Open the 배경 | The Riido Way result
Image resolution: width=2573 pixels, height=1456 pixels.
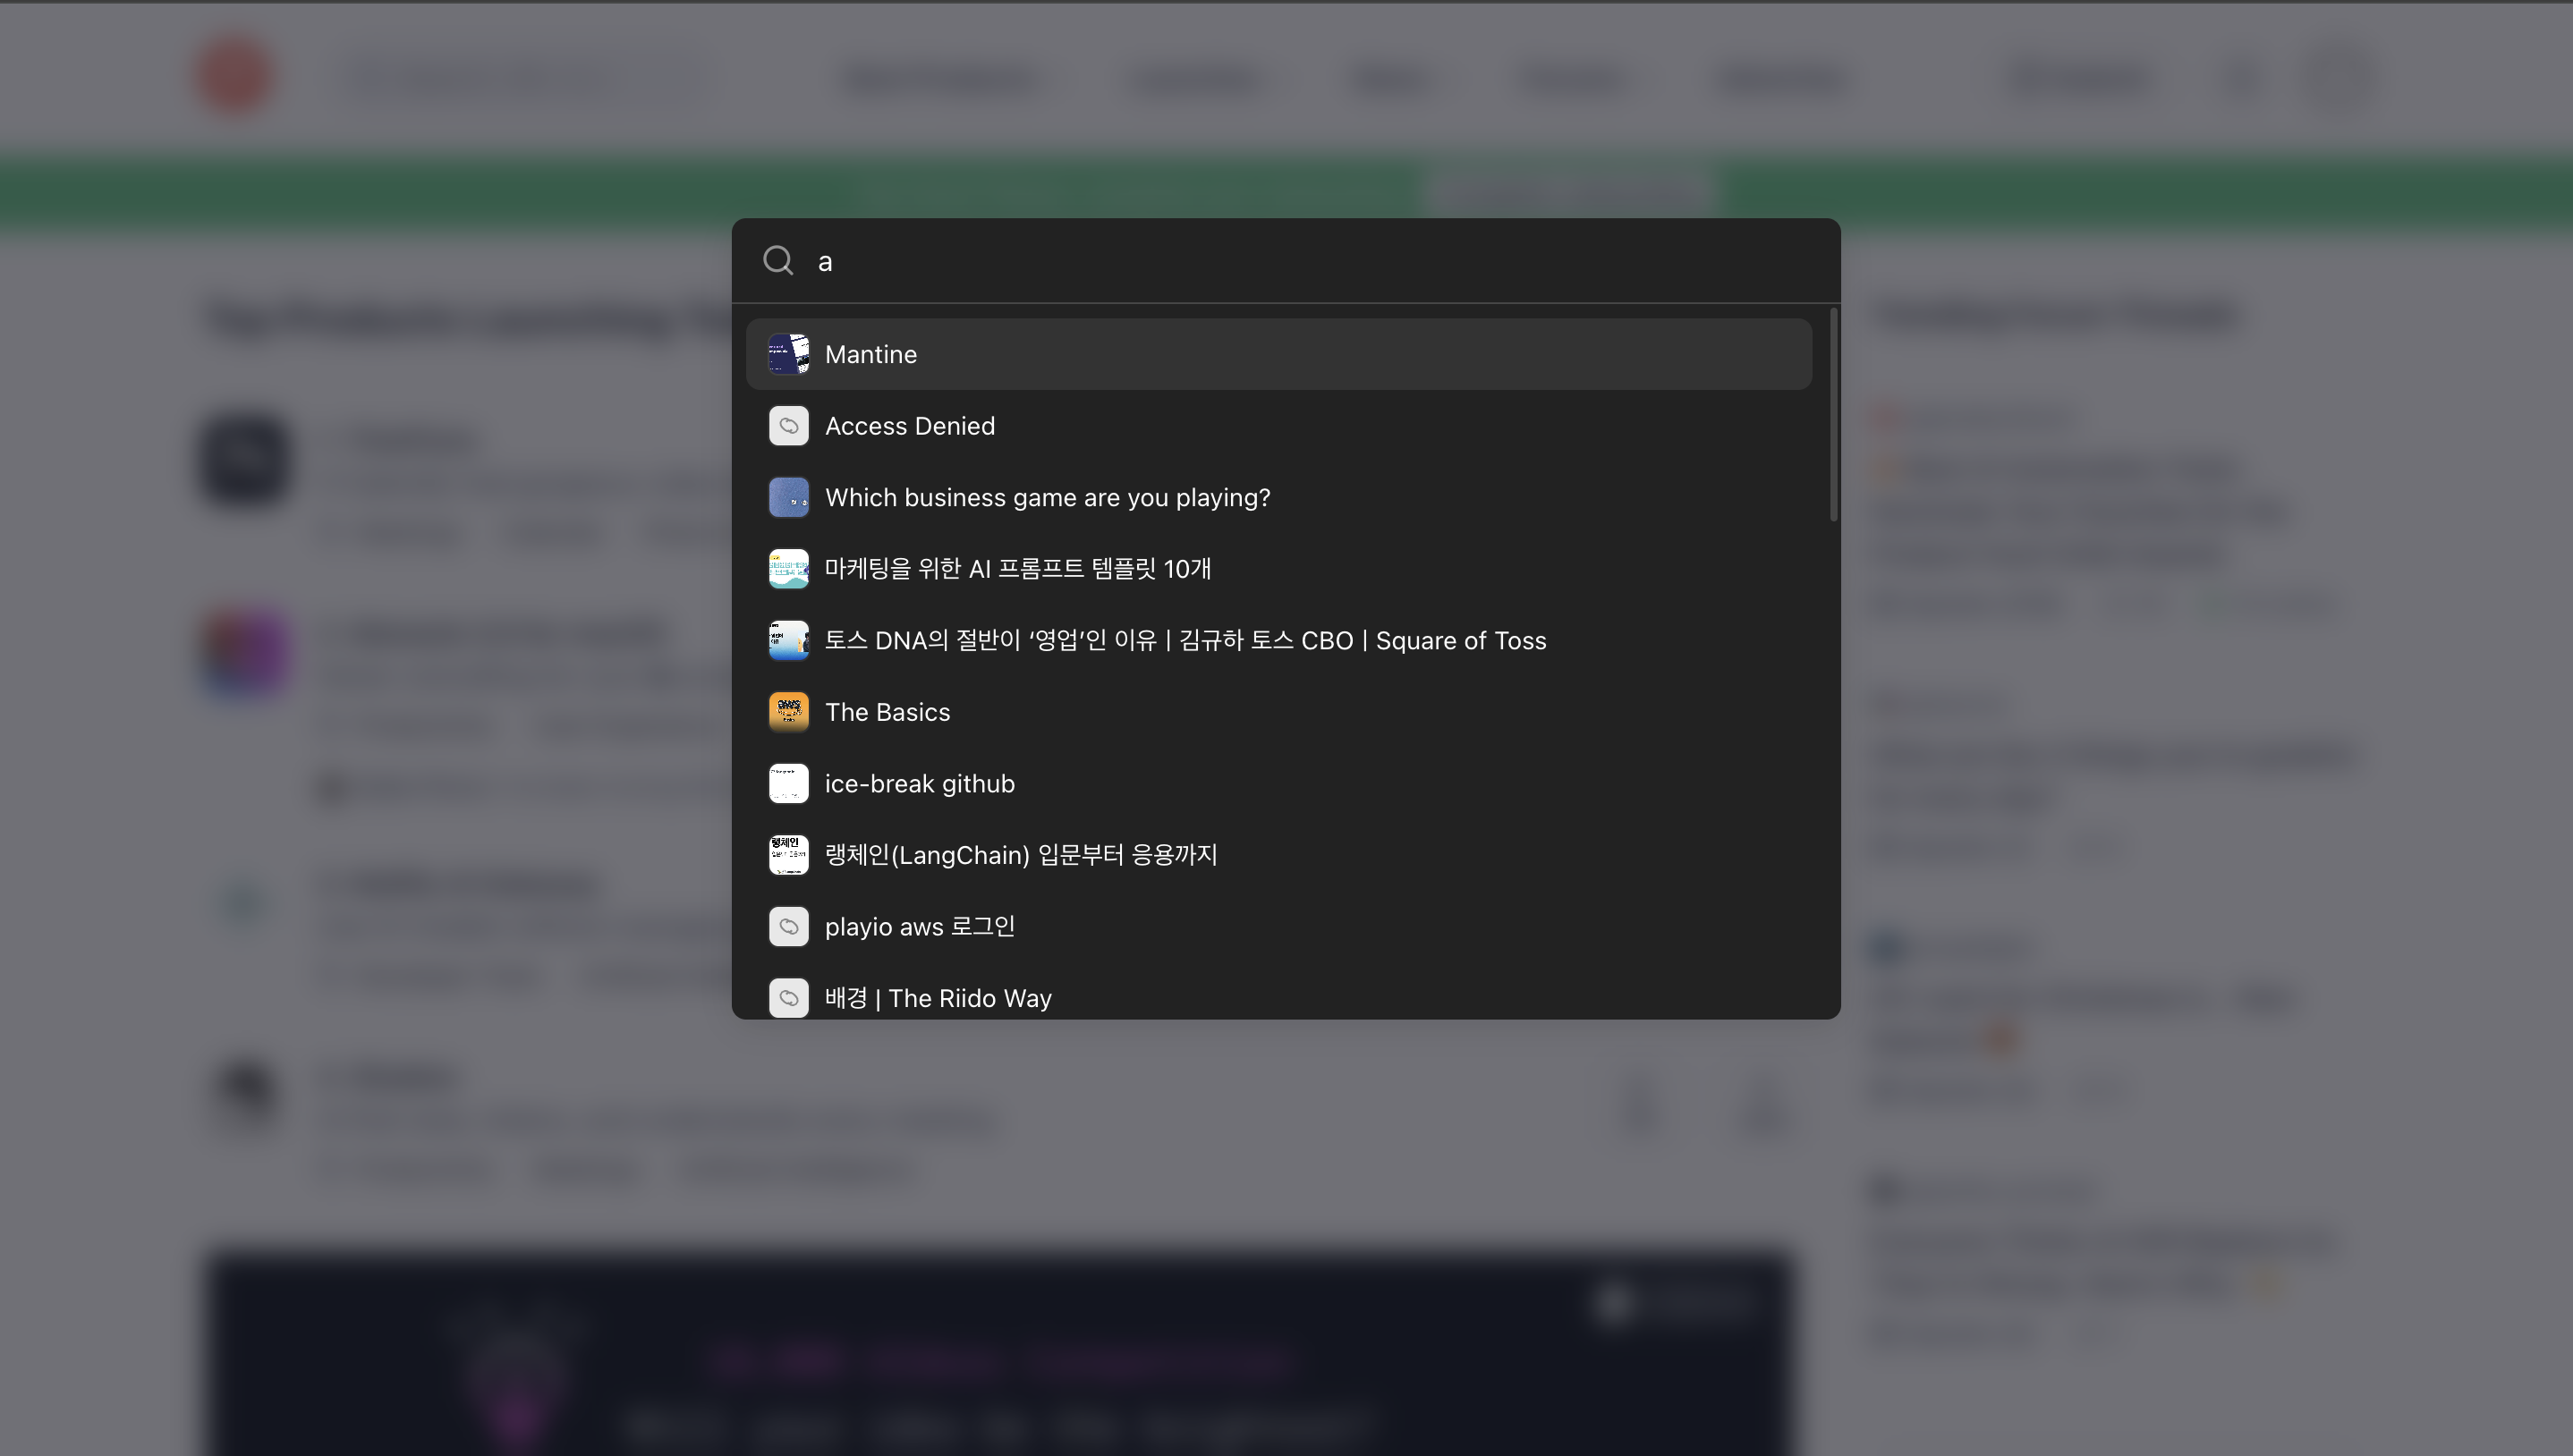pyautogui.click(x=938, y=997)
